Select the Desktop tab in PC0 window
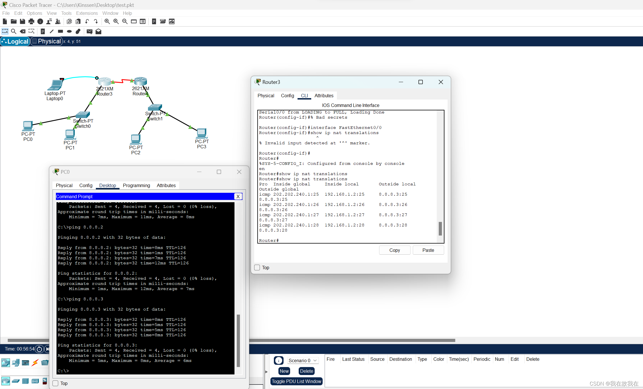The width and height of the screenshot is (643, 389). click(108, 186)
